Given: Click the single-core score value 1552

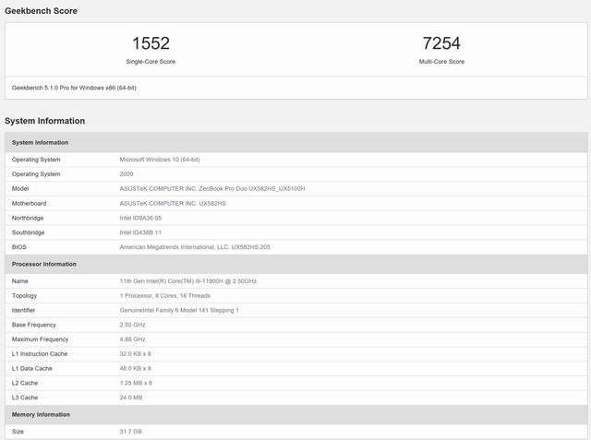Looking at the screenshot, I should point(151,43).
